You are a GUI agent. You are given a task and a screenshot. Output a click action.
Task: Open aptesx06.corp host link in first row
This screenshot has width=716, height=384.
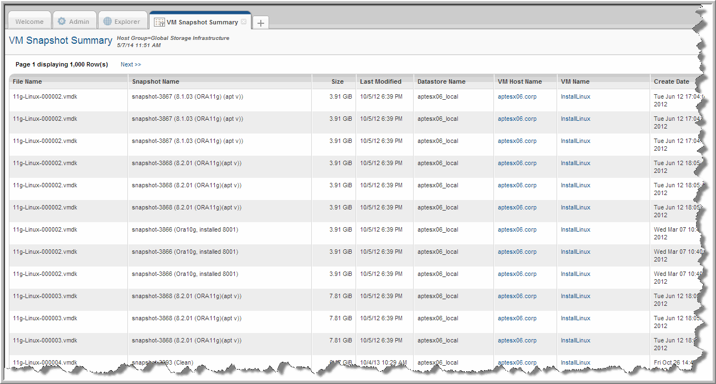click(517, 96)
